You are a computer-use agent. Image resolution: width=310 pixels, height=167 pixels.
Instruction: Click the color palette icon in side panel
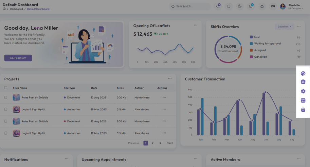(x=303, y=73)
